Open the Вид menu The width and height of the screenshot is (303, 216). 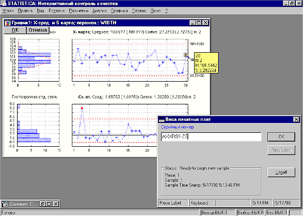pos(41,11)
